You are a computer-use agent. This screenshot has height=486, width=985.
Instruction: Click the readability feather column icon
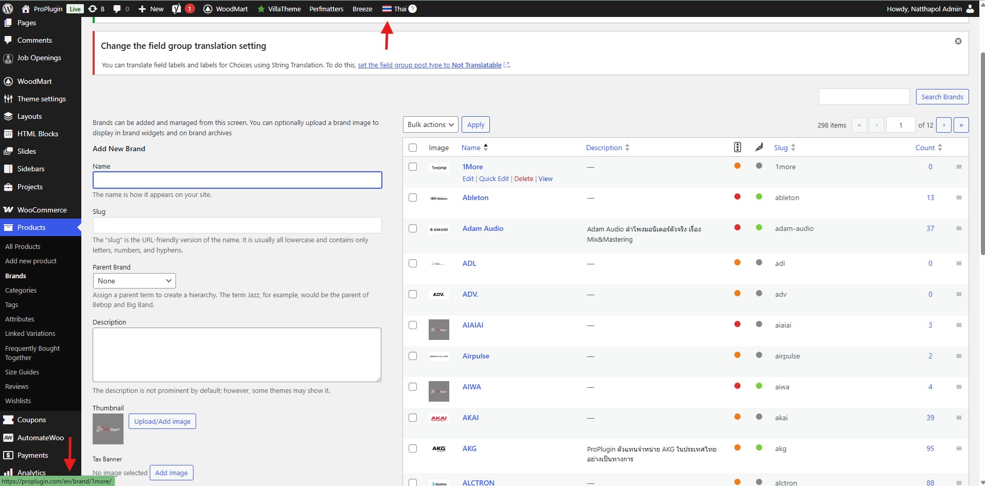coord(759,148)
